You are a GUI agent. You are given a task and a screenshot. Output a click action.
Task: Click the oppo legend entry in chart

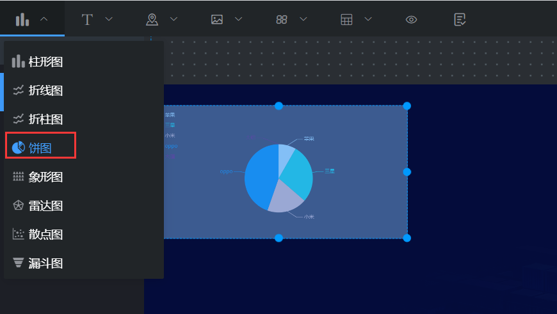click(171, 146)
